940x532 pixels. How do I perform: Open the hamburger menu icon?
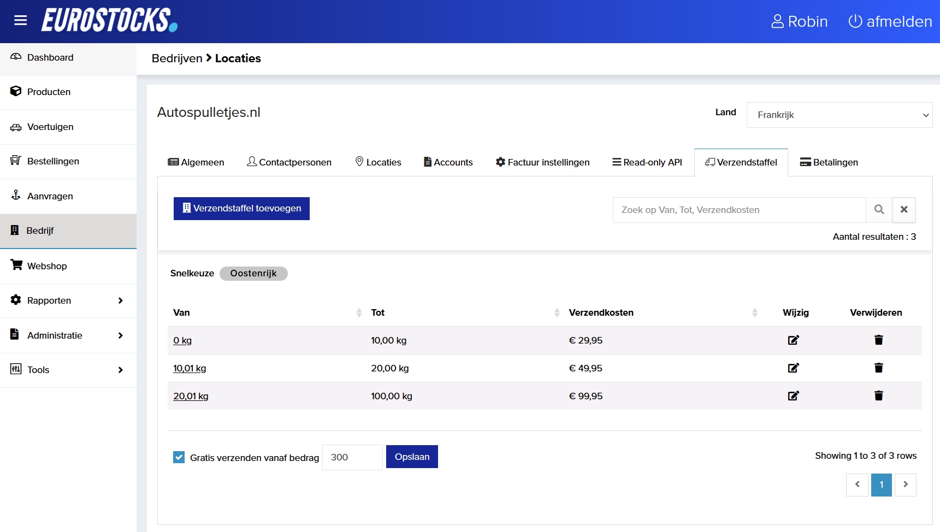tap(20, 21)
